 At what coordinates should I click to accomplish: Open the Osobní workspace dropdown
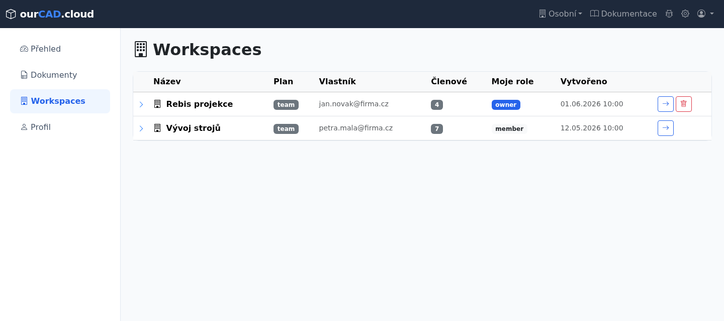tap(560, 14)
